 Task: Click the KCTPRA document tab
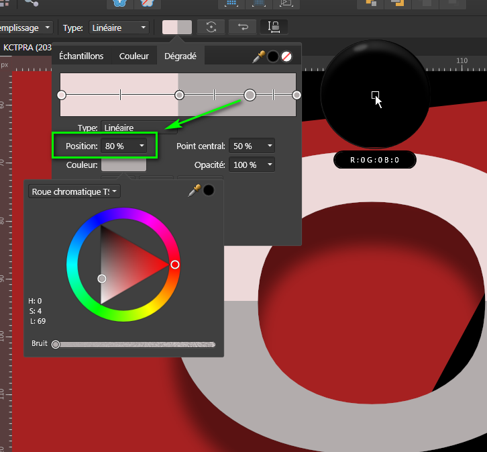pyautogui.click(x=27, y=48)
